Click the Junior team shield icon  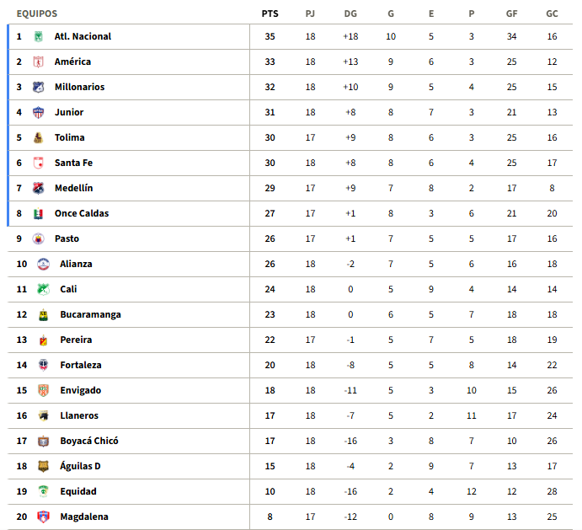coord(38,112)
